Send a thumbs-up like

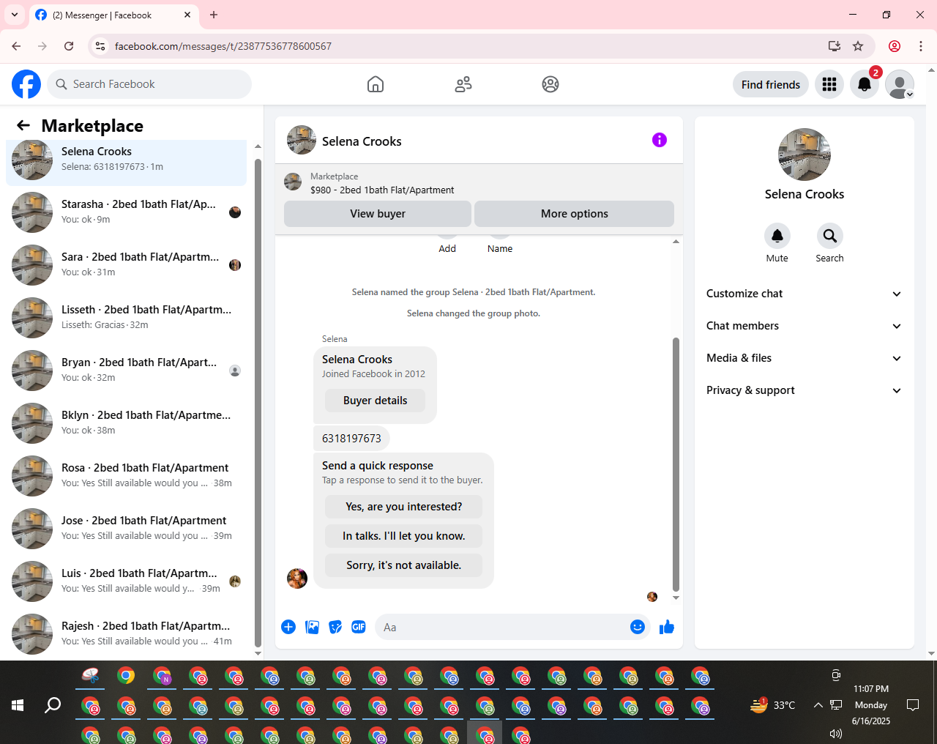point(667,627)
